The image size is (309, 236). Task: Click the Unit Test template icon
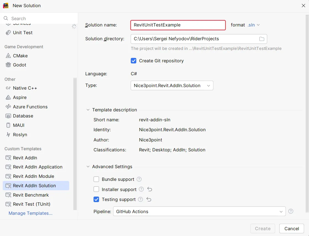[x=8, y=33]
